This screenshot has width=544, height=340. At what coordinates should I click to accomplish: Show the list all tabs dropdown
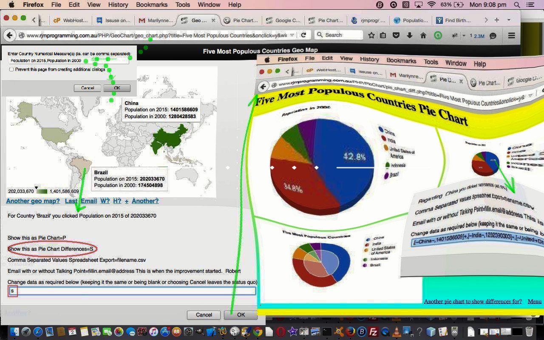(x=508, y=20)
